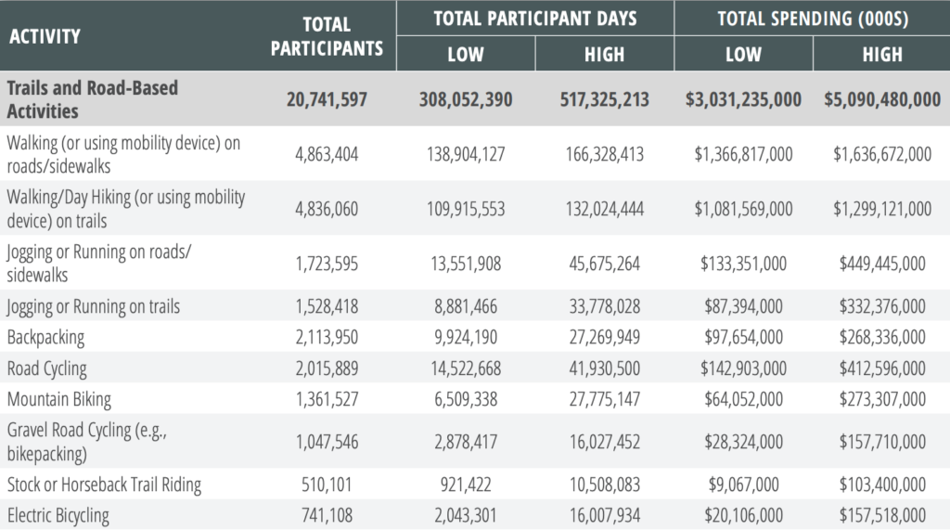The image size is (950, 530).
Task: Click the TOTAL PARTICIPANT DAYS header
Action: 535,19
